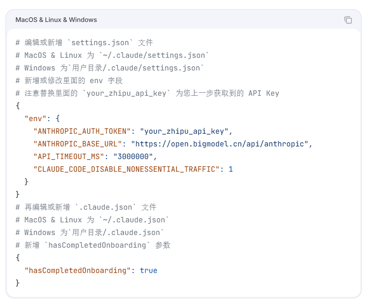365x300 pixels.
Task: Click the API_TIMEOUT_MS key
Action: coord(69,157)
